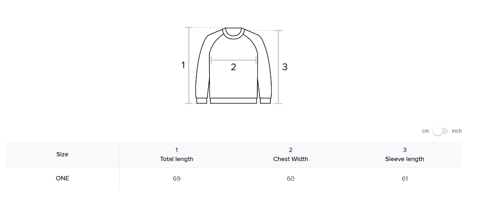The height and width of the screenshot is (200, 496).
Task: Click the "Chest Width" column header
Action: [291, 159]
